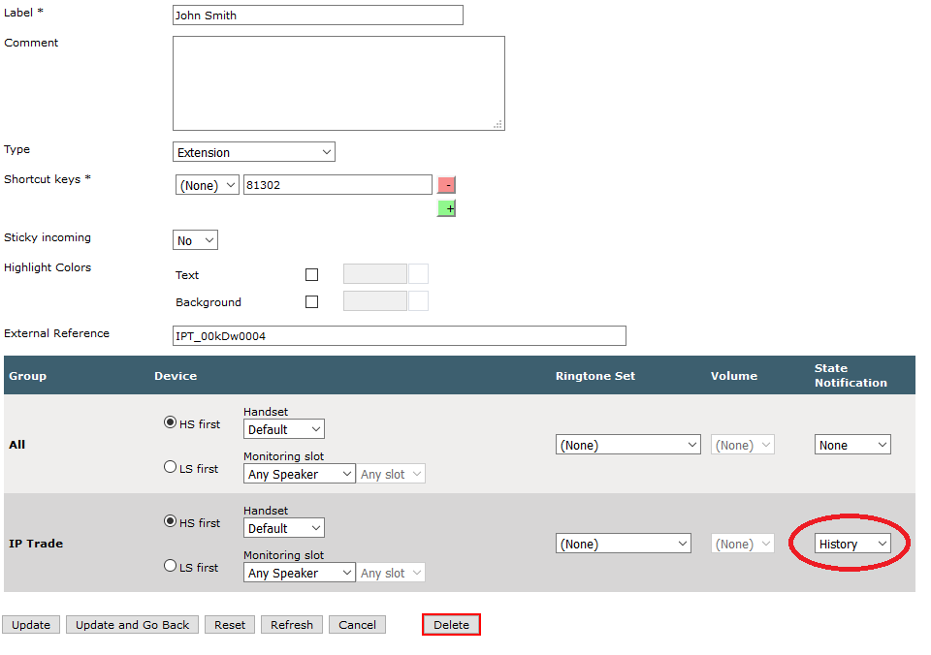Open IP Trade State Notification History dropdown

tap(852, 544)
